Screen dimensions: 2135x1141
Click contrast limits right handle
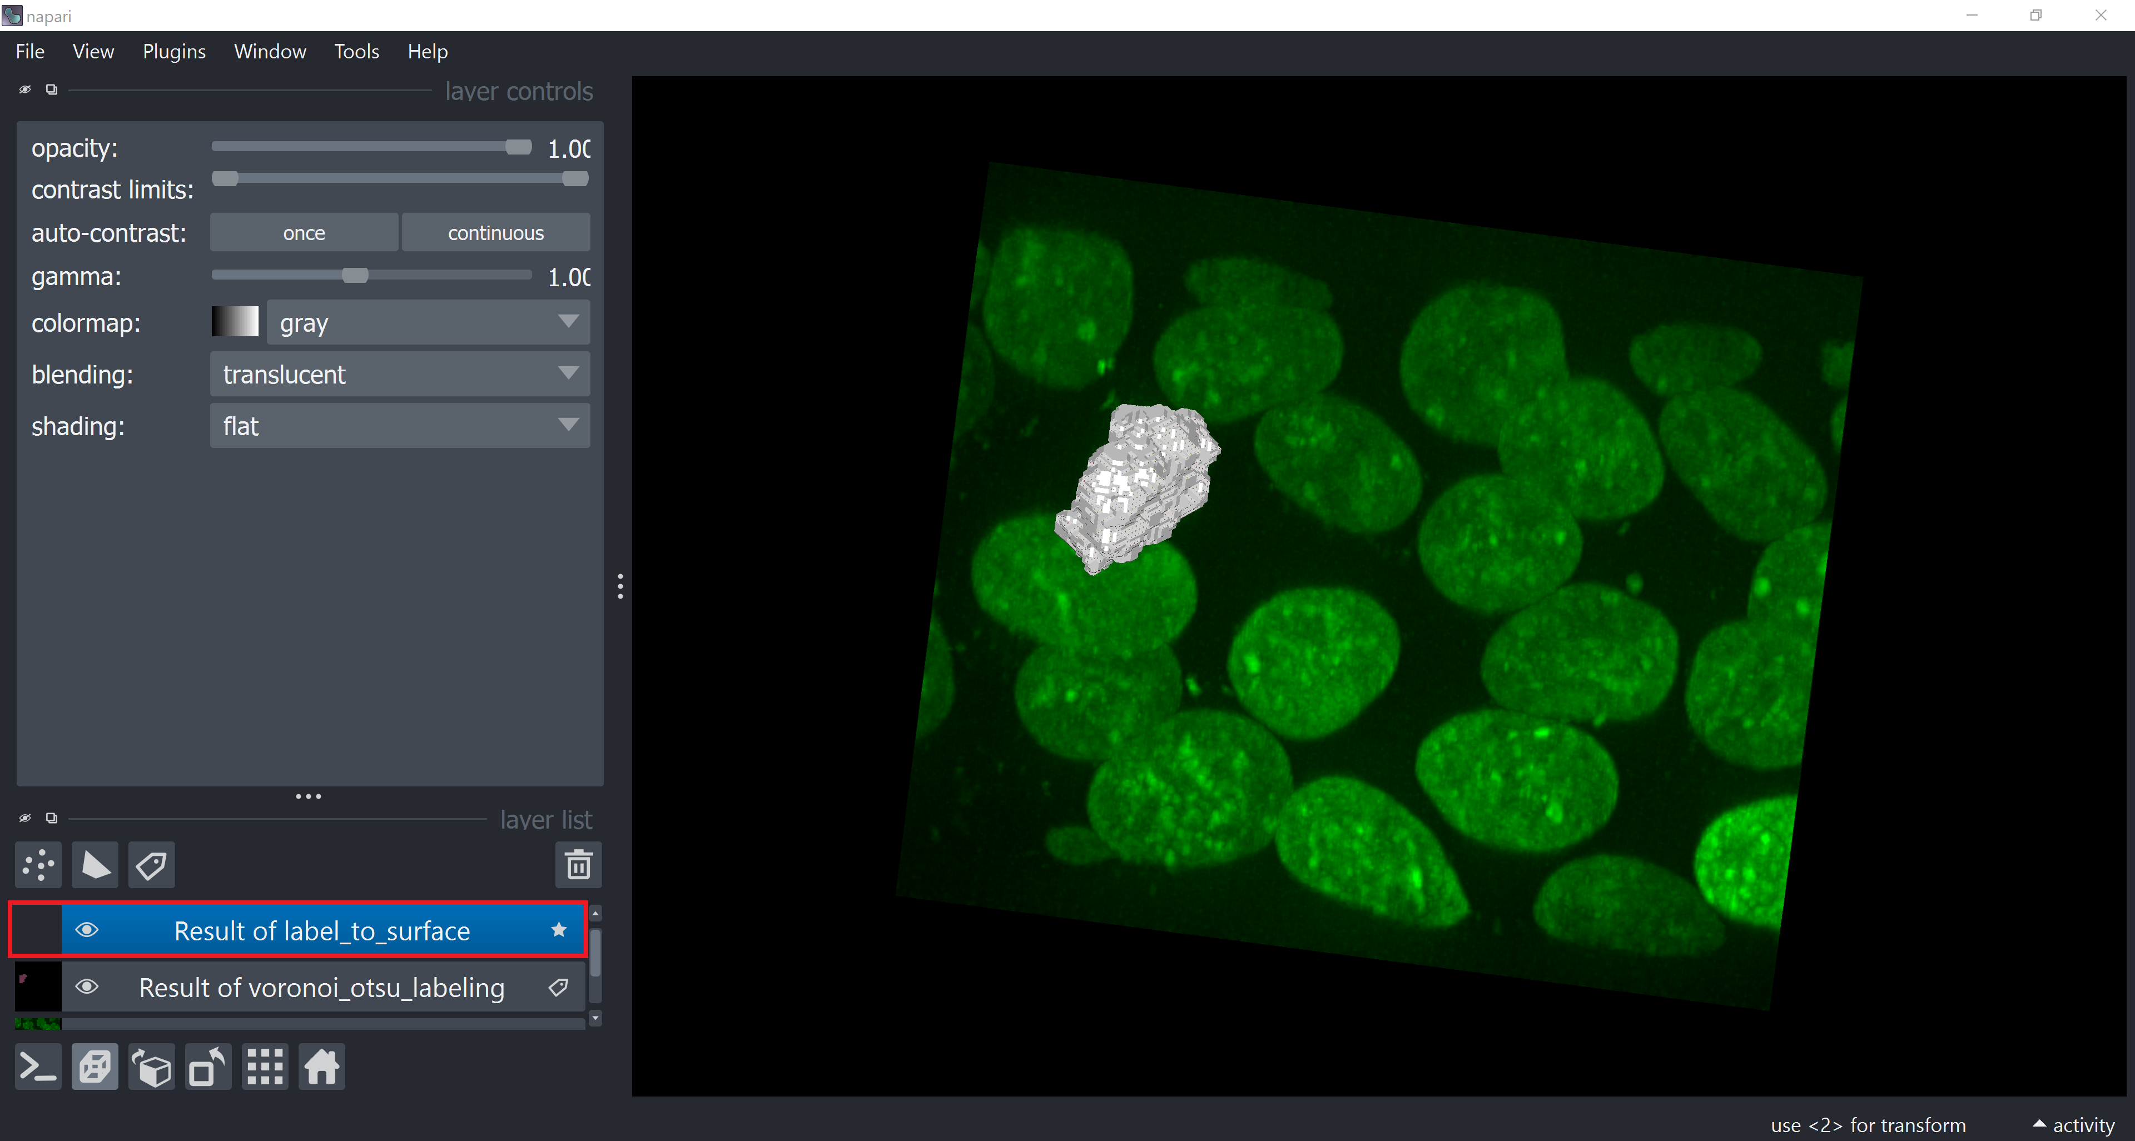click(x=575, y=178)
